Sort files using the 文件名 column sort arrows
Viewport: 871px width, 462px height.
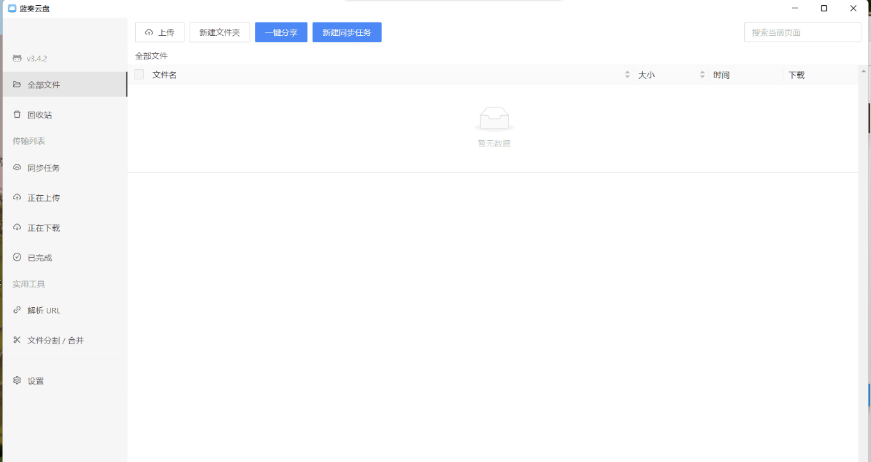tap(627, 75)
